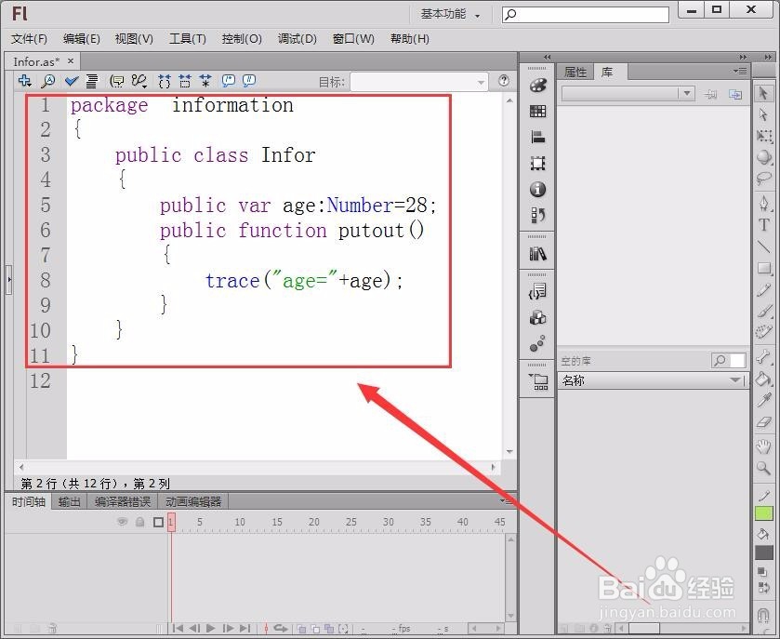
Task: Click the Add new item to script button
Action: (x=24, y=81)
